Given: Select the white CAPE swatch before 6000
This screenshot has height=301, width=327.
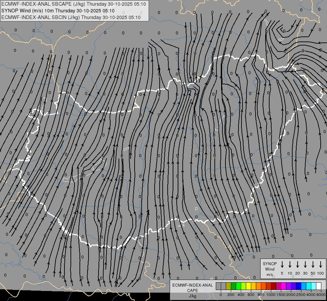Looking at the screenshot, I should click(x=319, y=286).
